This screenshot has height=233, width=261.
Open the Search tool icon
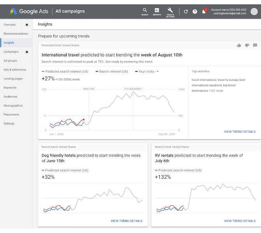[x=145, y=12]
